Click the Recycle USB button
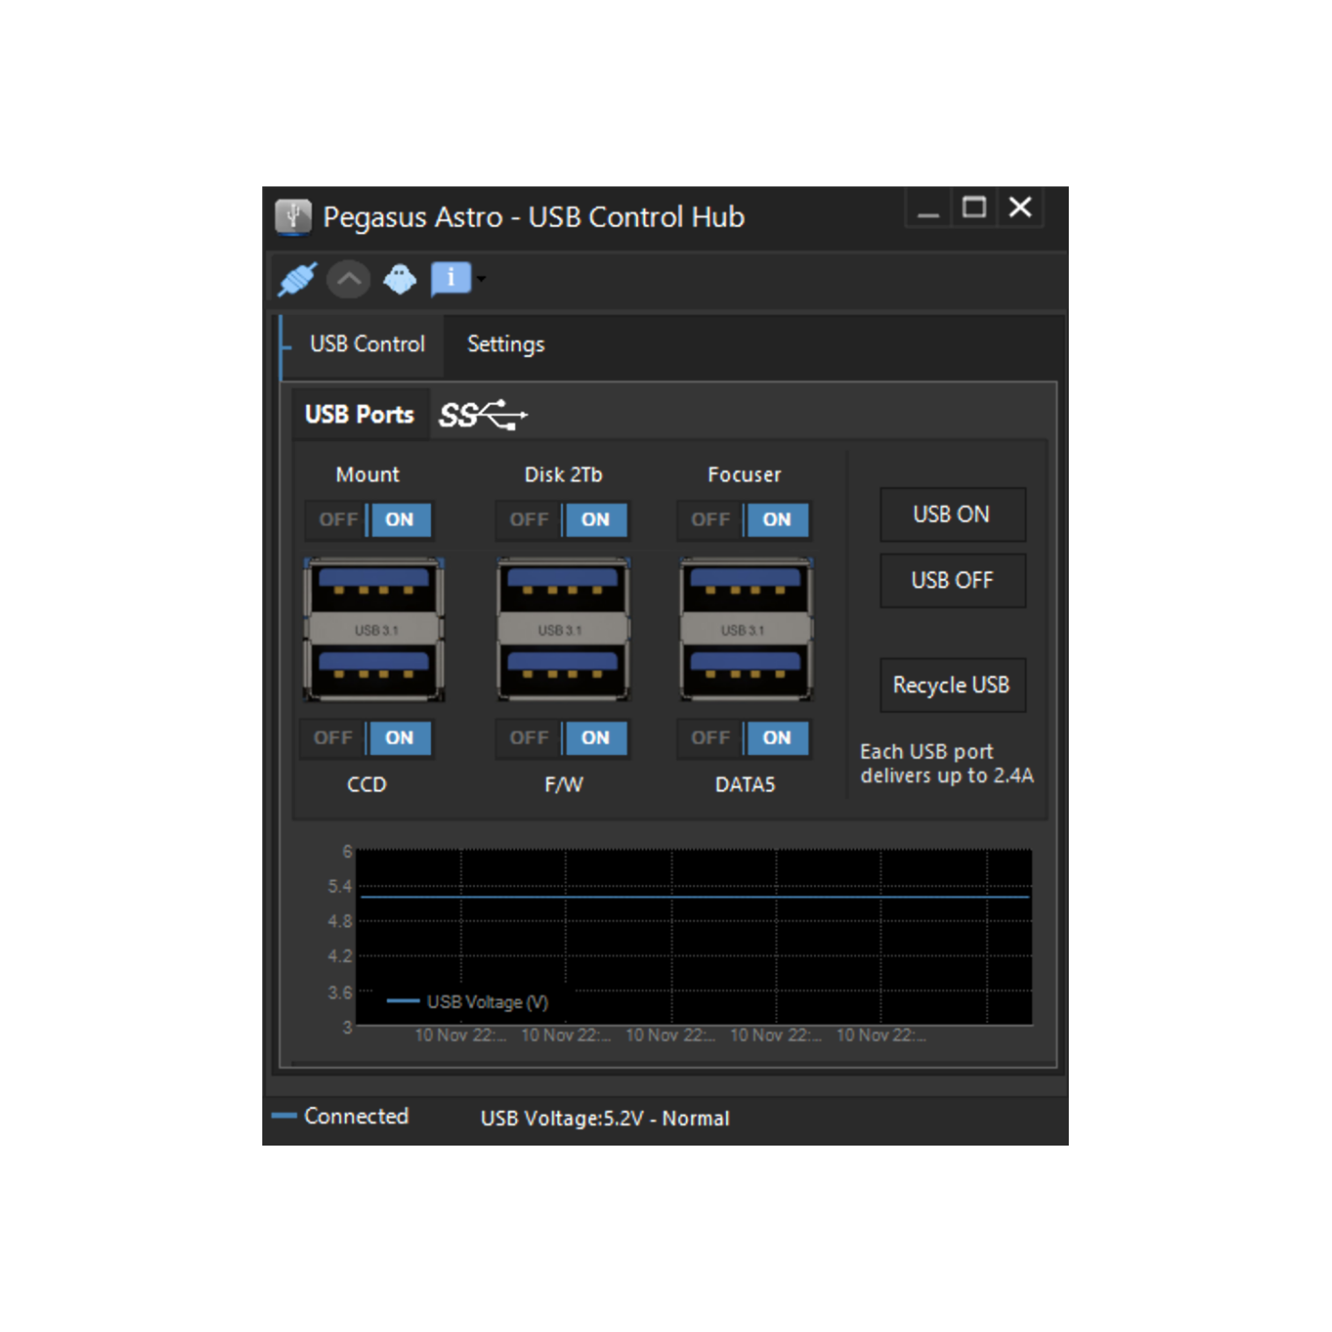 point(953,686)
